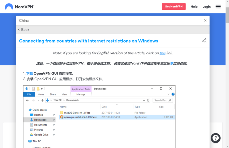Click the page scrollbar thumb
The image size is (229, 148).
(x=227, y=15)
